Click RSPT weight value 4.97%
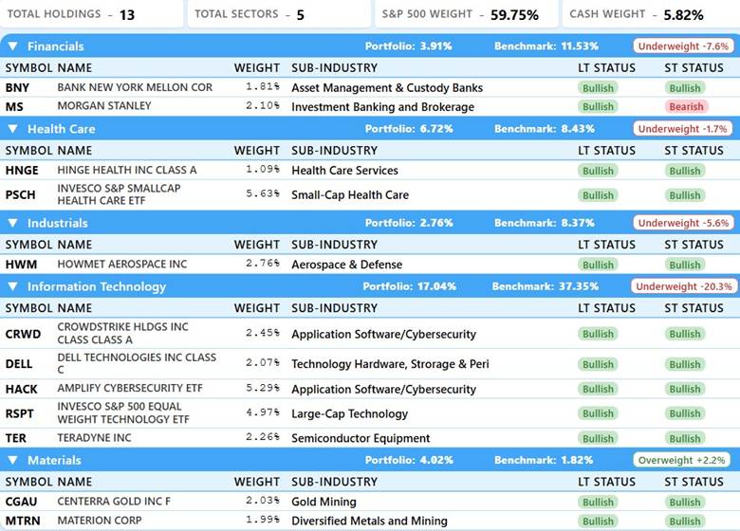Image resolution: width=740 pixels, height=531 pixels. [263, 412]
